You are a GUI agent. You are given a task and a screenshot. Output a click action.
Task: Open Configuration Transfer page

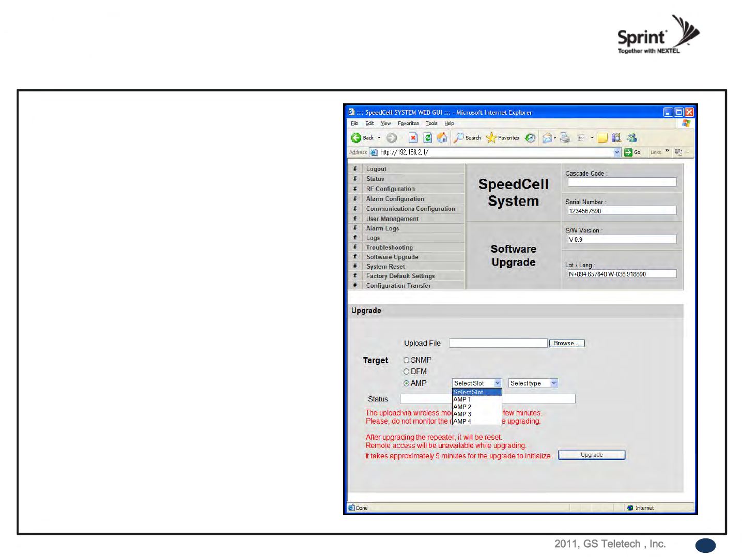398,286
